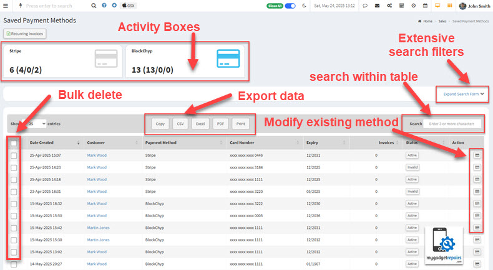Sort table by Card Number column
The width and height of the screenshot is (493, 270).
pyautogui.click(x=265, y=142)
